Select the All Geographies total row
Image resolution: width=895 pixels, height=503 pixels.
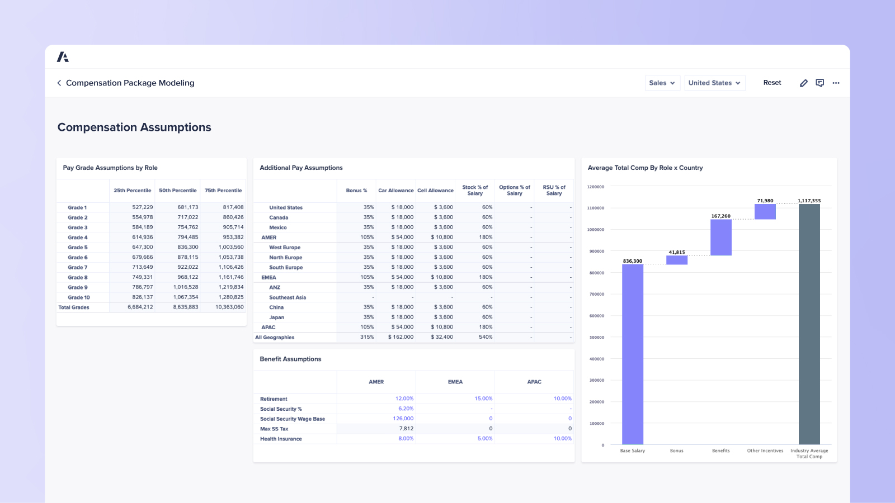pos(275,337)
